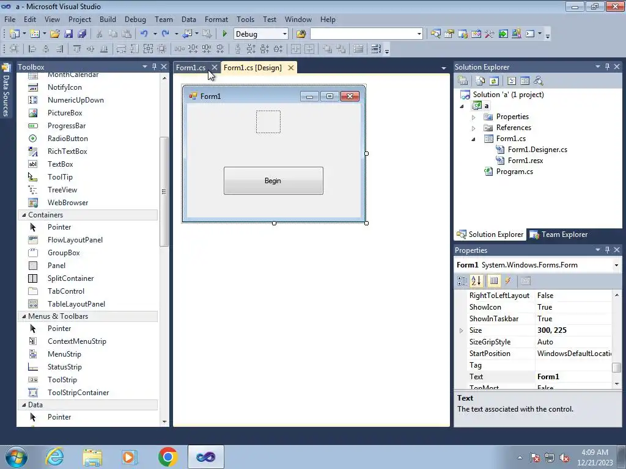The image size is (626, 469).
Task: Click Show All Files in Solution Explorer
Action: pos(481,81)
